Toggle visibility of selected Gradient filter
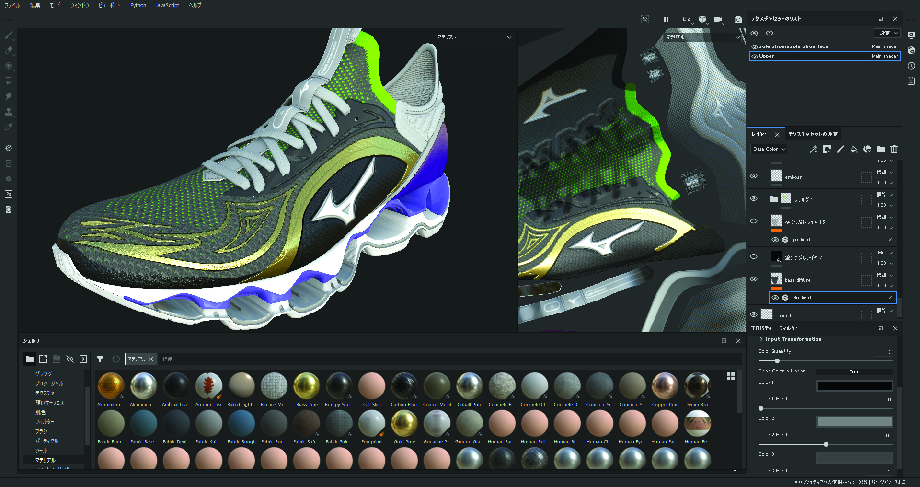Screen dimensions: 920x487 [x=775, y=298]
